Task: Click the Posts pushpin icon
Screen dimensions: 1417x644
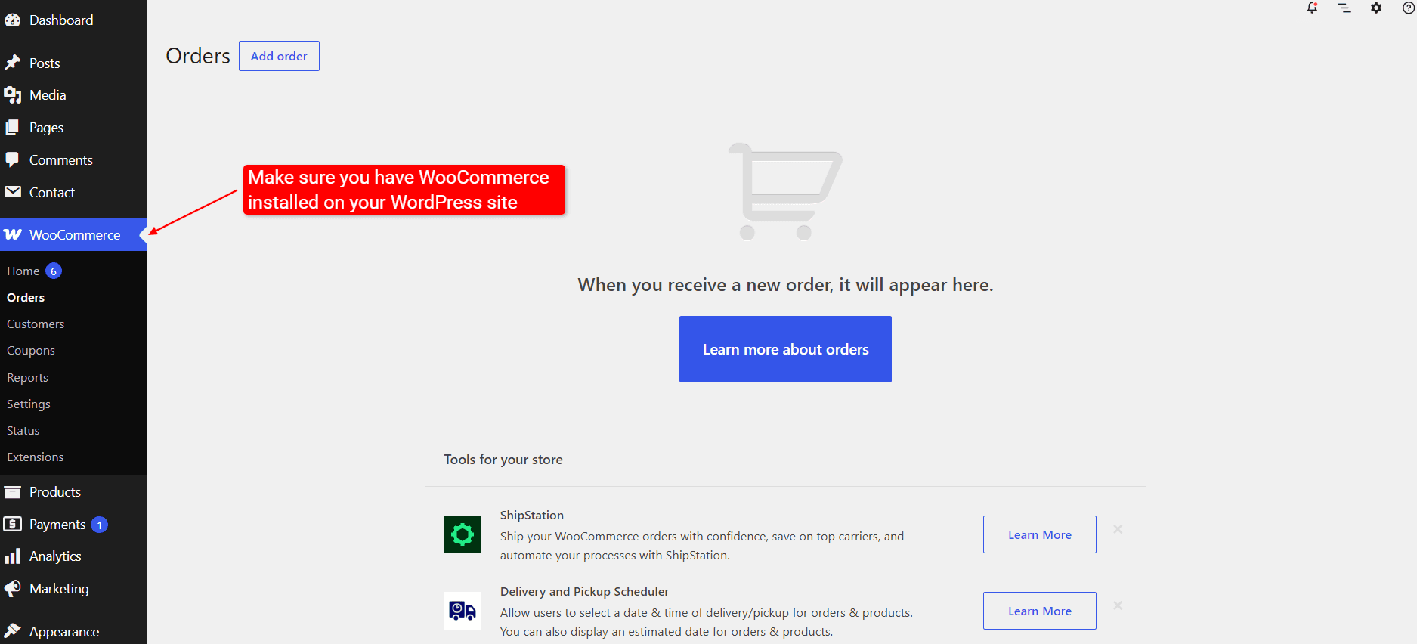Action: 12,63
